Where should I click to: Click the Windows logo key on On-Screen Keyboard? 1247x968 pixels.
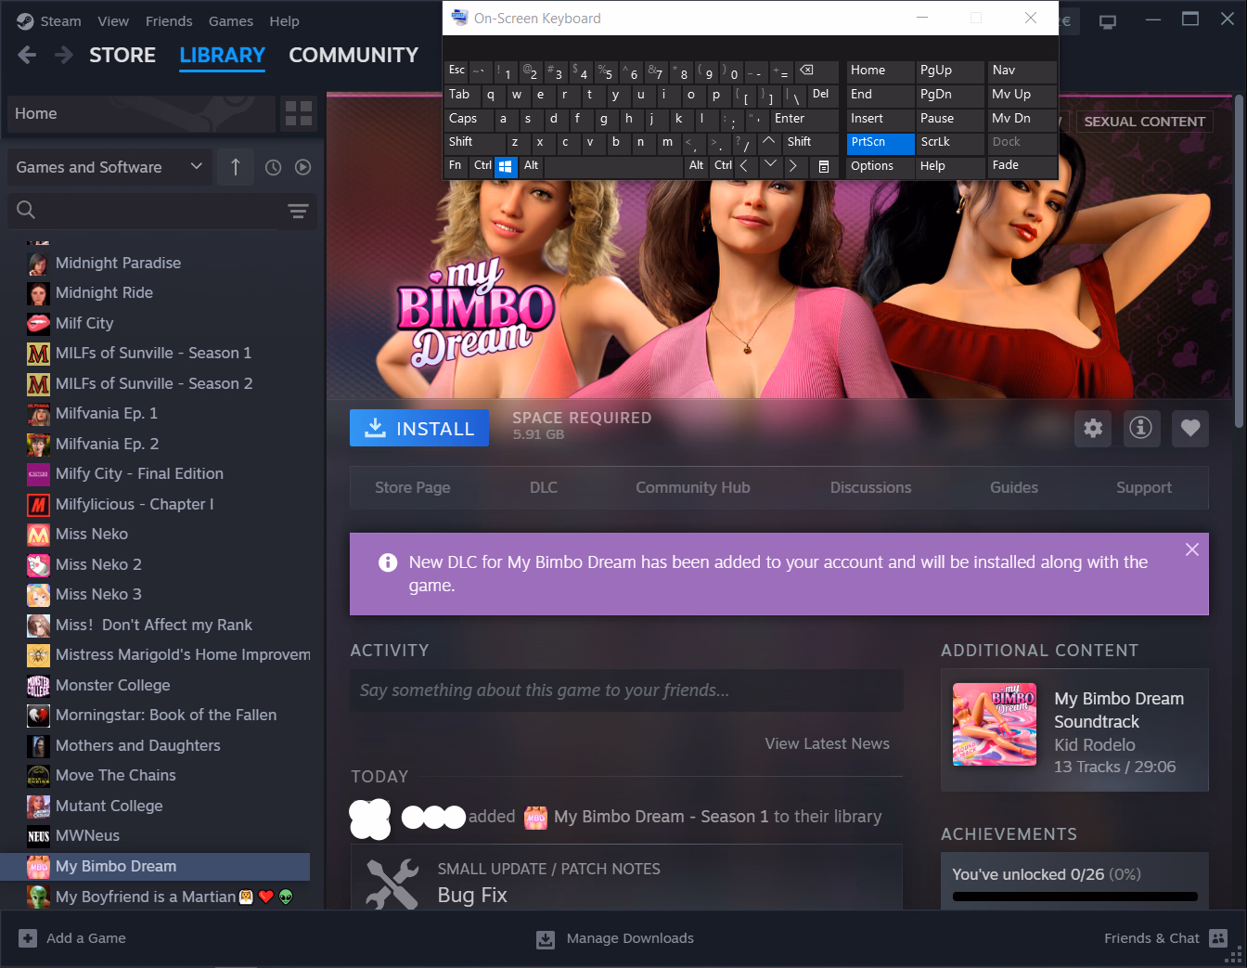(505, 167)
